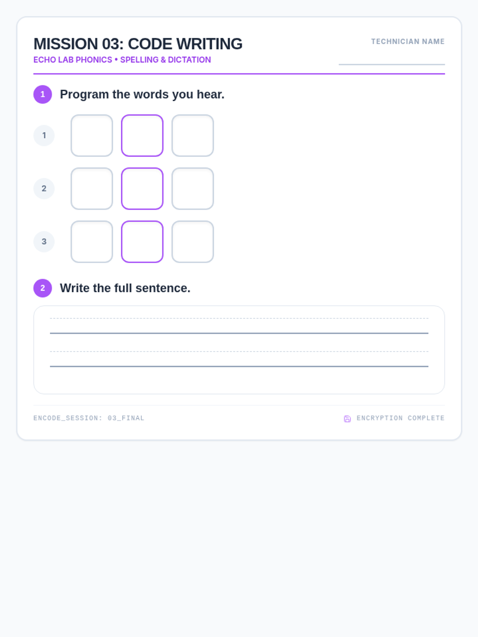Click first letter box in row 3
The image size is (478, 637).
click(92, 242)
